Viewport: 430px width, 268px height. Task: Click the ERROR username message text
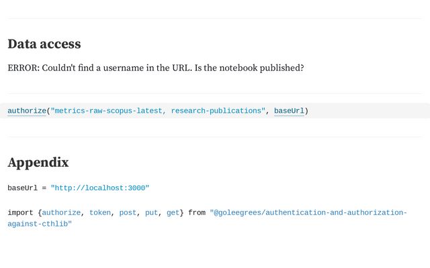coord(156,68)
